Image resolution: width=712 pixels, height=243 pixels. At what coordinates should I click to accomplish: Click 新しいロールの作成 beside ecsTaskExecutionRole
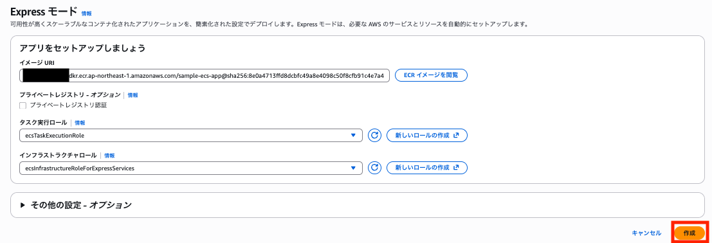pos(427,136)
